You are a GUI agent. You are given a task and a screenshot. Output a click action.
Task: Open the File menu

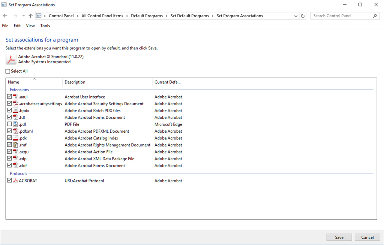(5, 26)
